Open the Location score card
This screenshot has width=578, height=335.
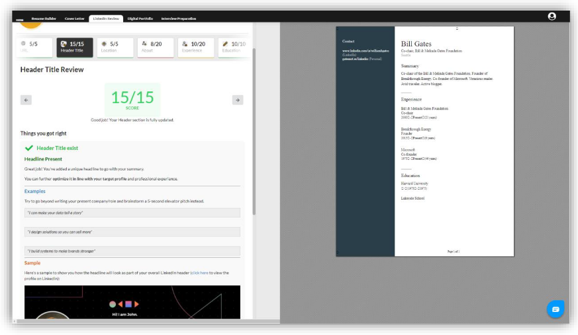tap(115, 47)
